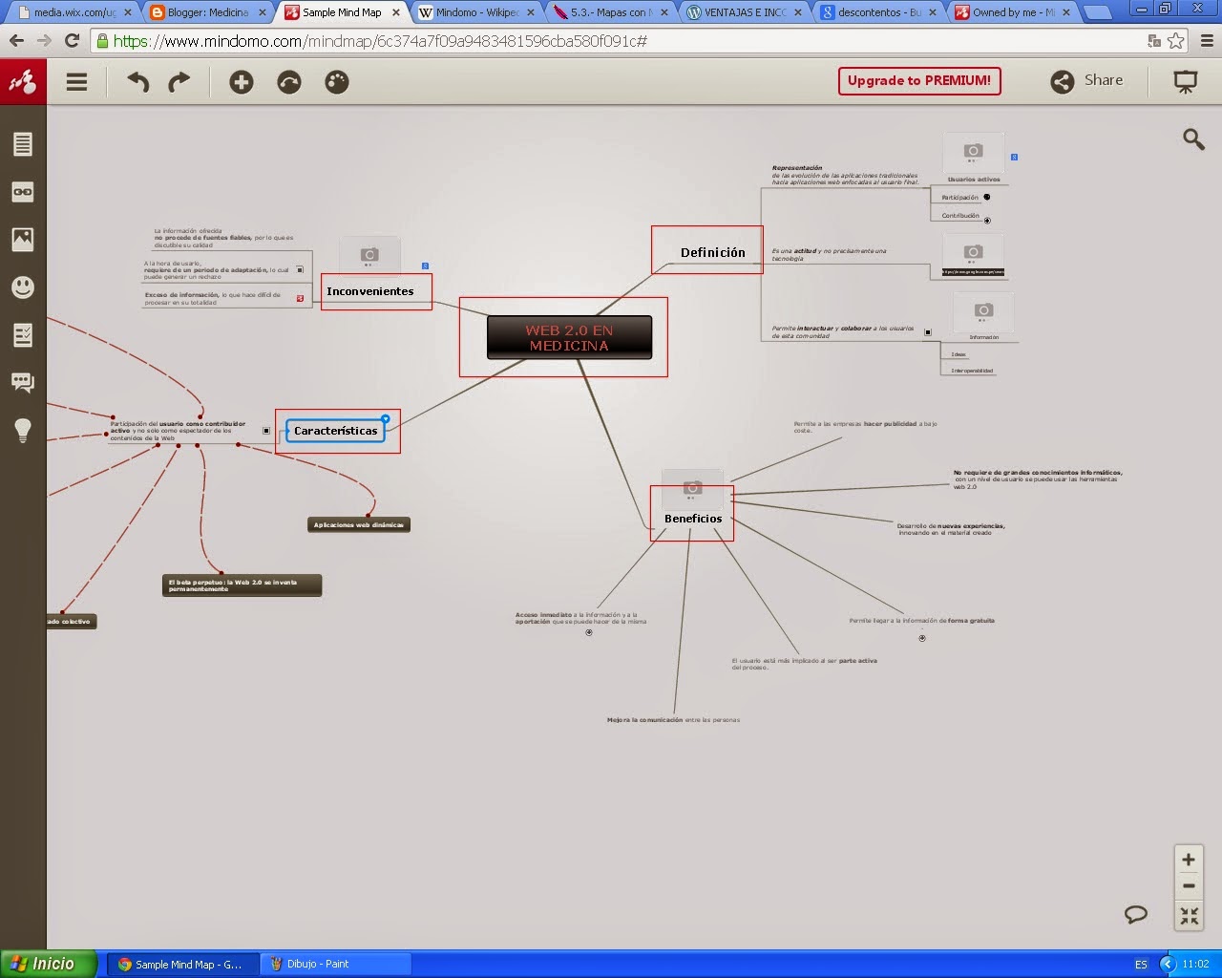Click the search magnifier on the map canvas
The width and height of the screenshot is (1222, 978).
[1193, 139]
